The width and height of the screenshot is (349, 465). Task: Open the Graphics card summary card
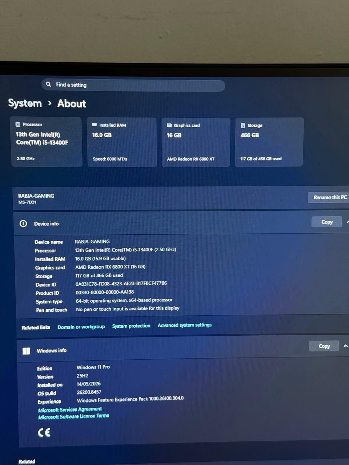coord(196,142)
